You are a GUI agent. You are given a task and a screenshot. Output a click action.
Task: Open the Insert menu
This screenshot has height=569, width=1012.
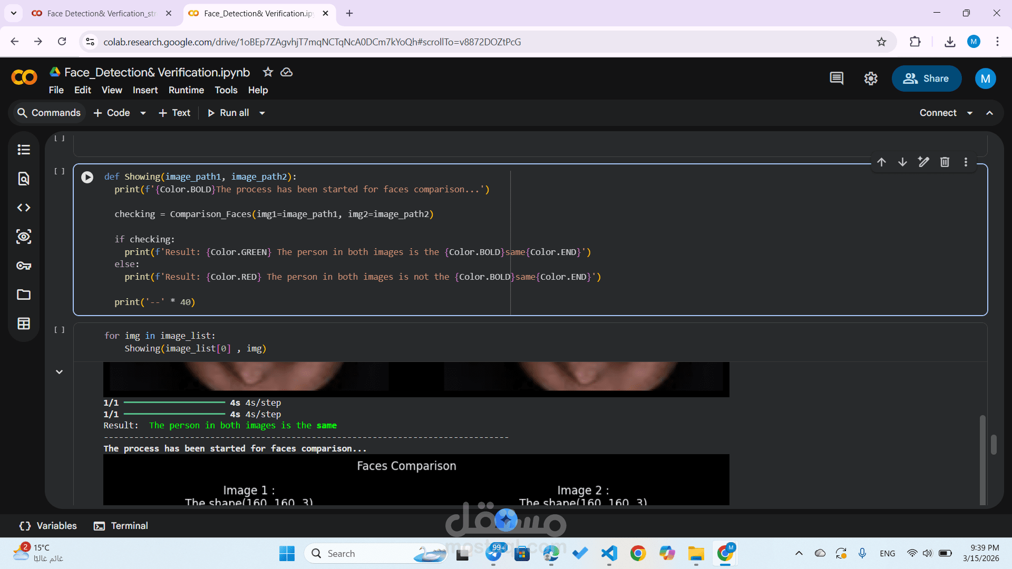pos(145,90)
